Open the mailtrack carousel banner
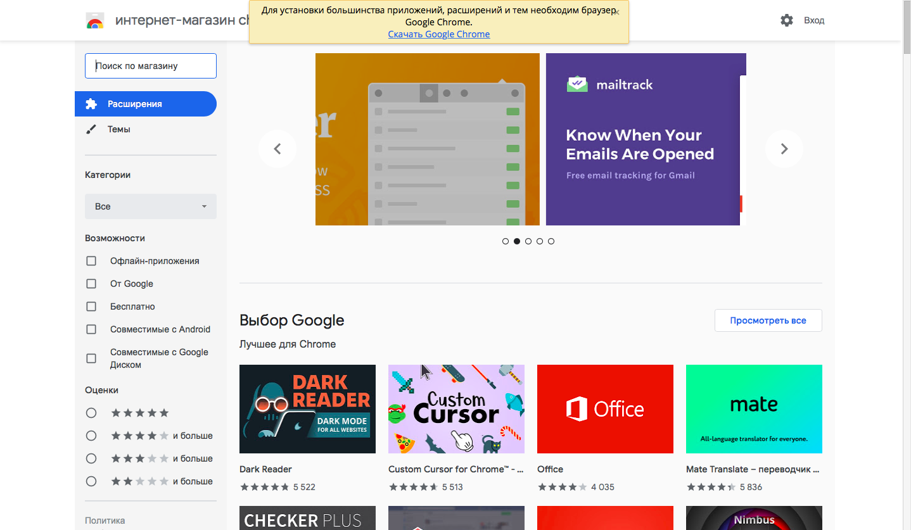The width and height of the screenshot is (911, 530). click(x=646, y=139)
